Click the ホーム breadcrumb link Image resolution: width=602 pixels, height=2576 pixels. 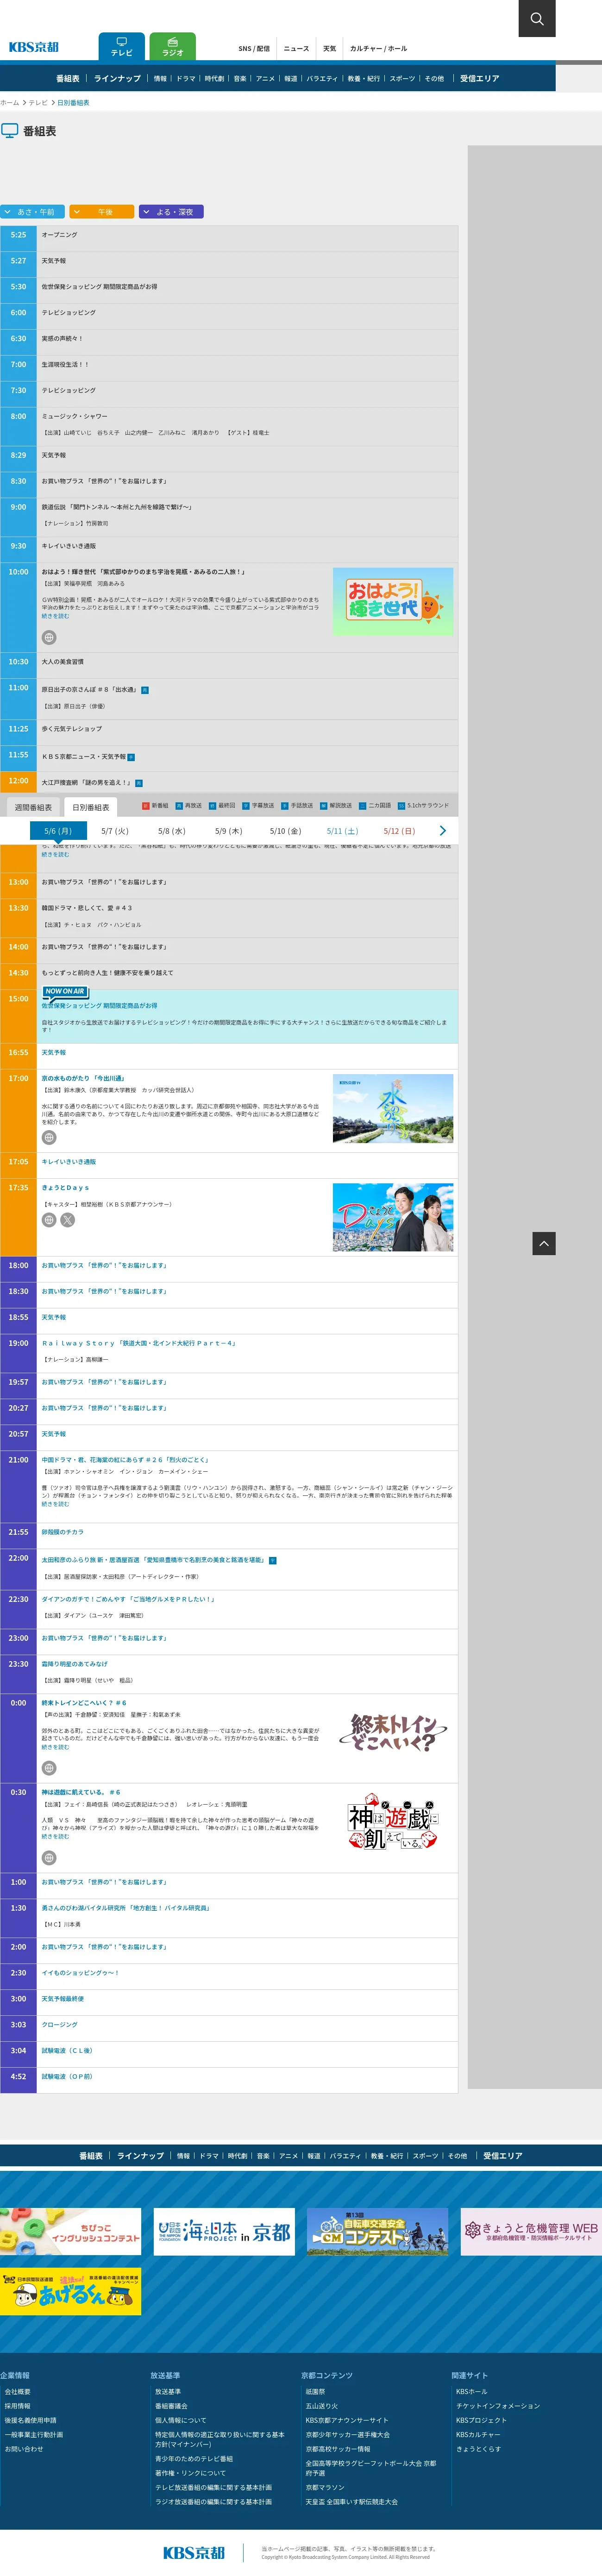tap(10, 103)
